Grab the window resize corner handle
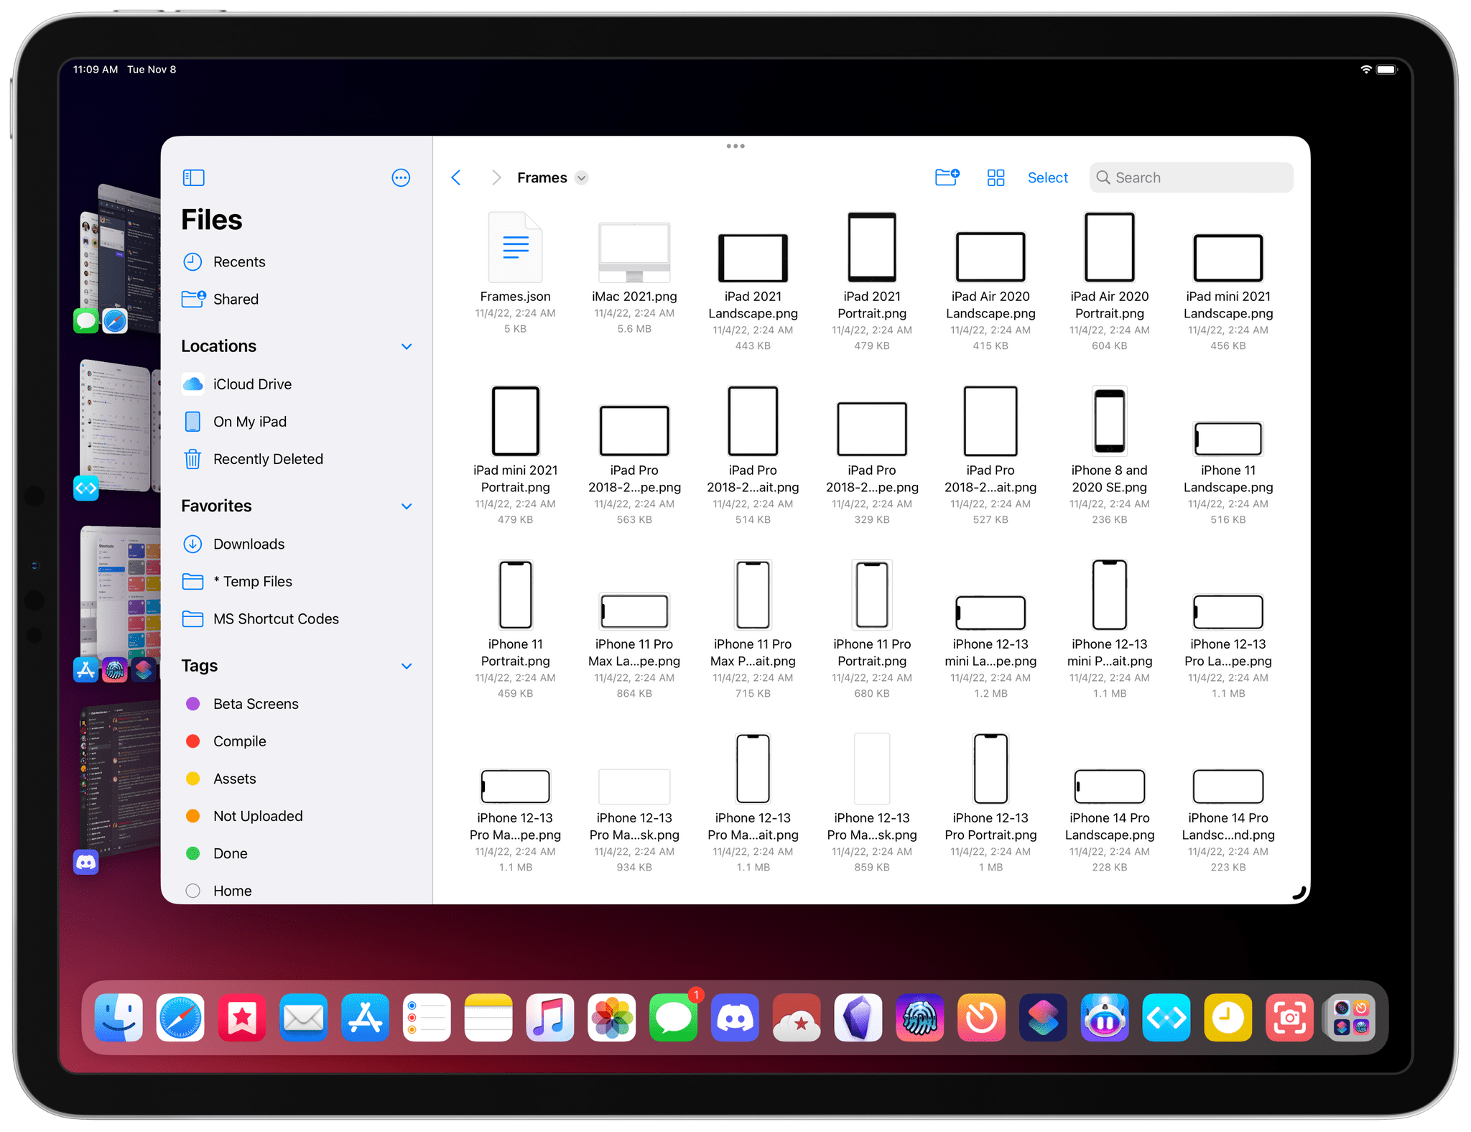 click(x=1299, y=893)
